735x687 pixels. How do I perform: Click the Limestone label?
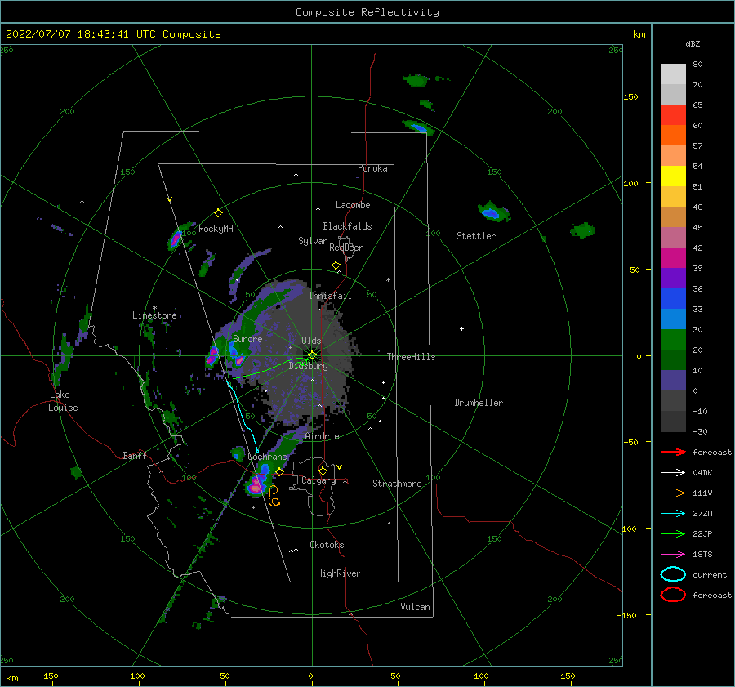[x=154, y=315]
